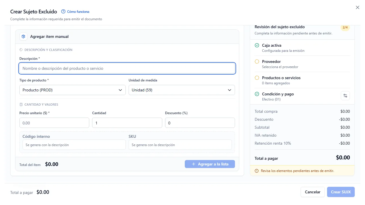Screen dimensions: 365x205
Task: Focus the Cantidad input field
Action: coord(127,123)
